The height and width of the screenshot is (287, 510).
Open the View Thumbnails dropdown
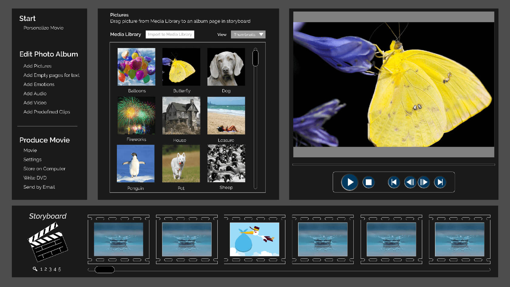coord(248,35)
